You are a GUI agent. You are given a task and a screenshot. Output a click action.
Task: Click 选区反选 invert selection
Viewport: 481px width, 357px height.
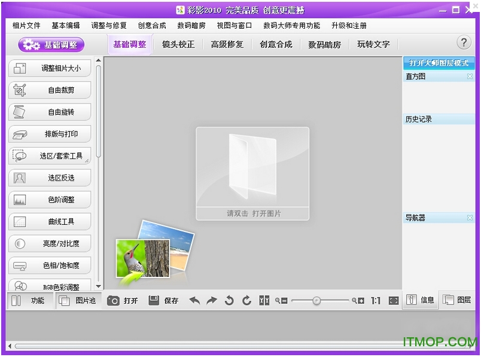pos(50,178)
